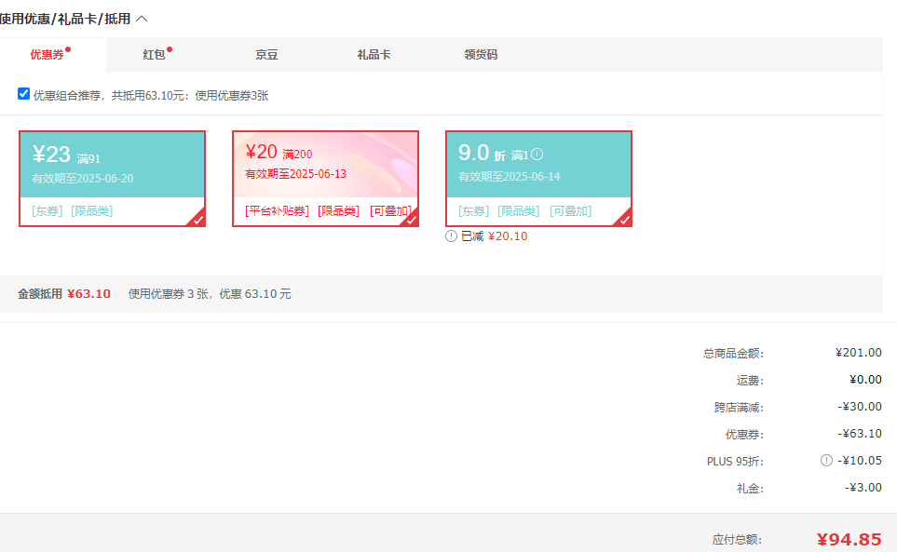The width and height of the screenshot is (897, 552).
Task: Click the 优惠券 -¥63.10 value
Action: pos(860,433)
